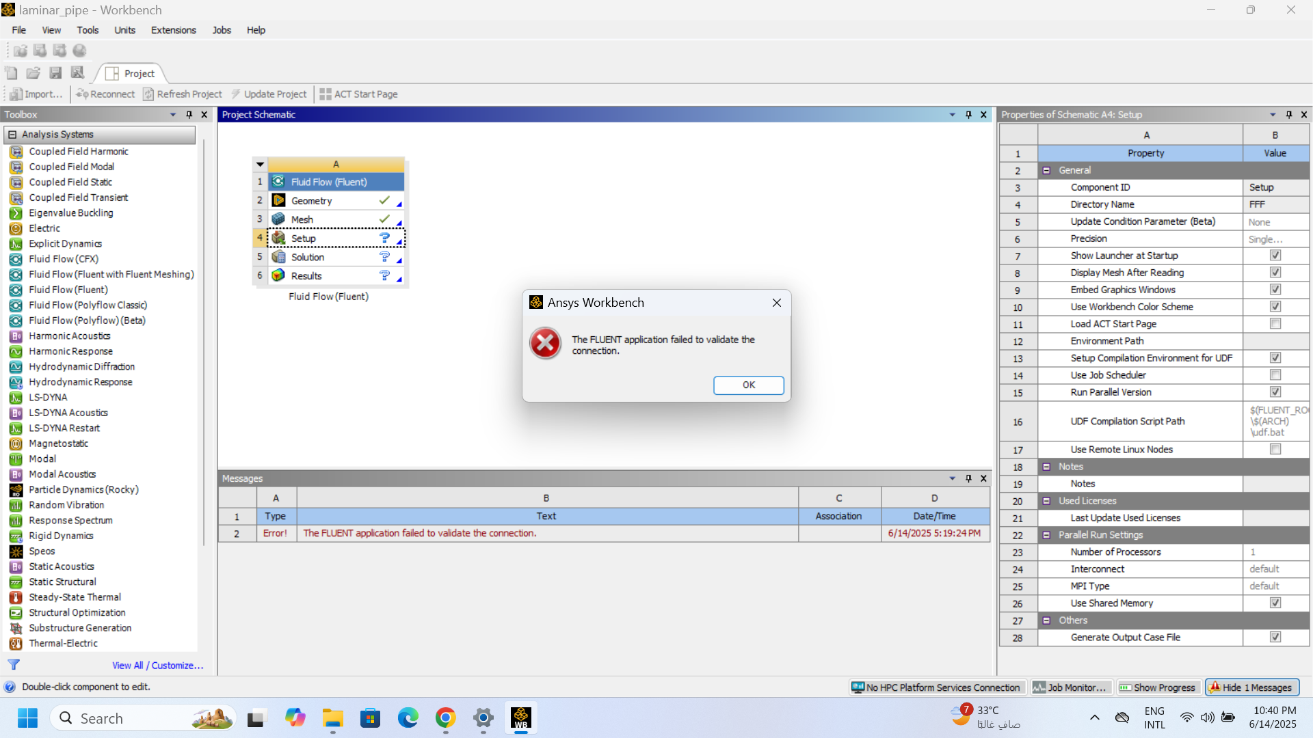Screen dimensions: 1313x738
Task: Click View All / Customize link
Action: tap(158, 666)
